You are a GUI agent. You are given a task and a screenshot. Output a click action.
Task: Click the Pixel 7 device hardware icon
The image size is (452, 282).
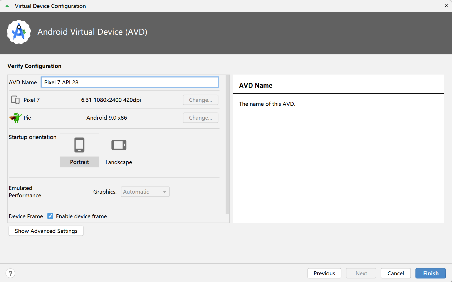15,100
